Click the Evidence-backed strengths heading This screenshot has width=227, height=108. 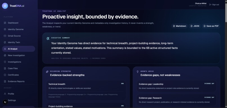coord(67,75)
